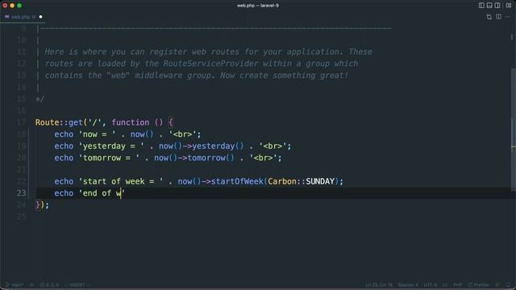Click tomorrow() method call on line 20

tap(211, 158)
